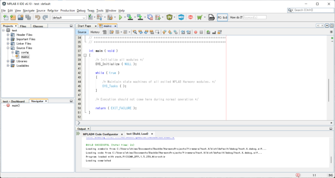
Task: Select the MPLAB Code Configurator output tab
Action: 100,134
